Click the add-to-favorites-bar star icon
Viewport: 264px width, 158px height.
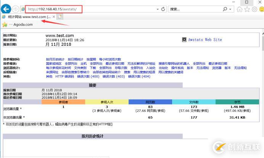5,24
